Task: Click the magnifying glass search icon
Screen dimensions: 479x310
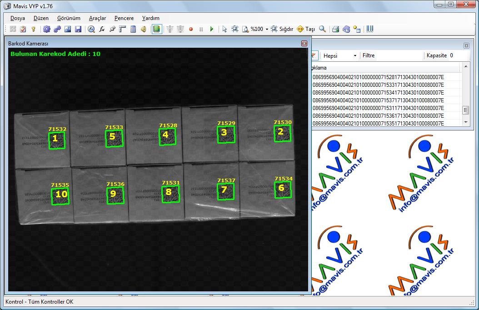Action: [322, 29]
